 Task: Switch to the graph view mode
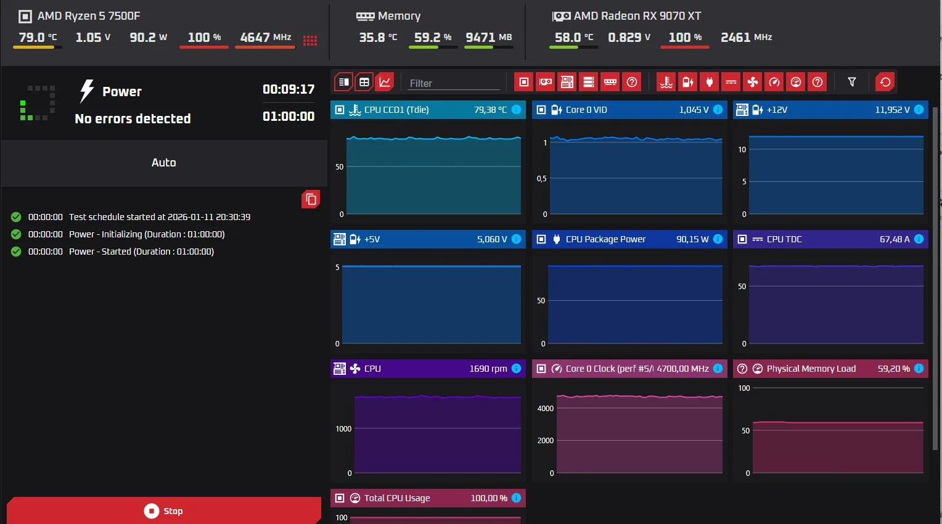pyautogui.click(x=385, y=82)
